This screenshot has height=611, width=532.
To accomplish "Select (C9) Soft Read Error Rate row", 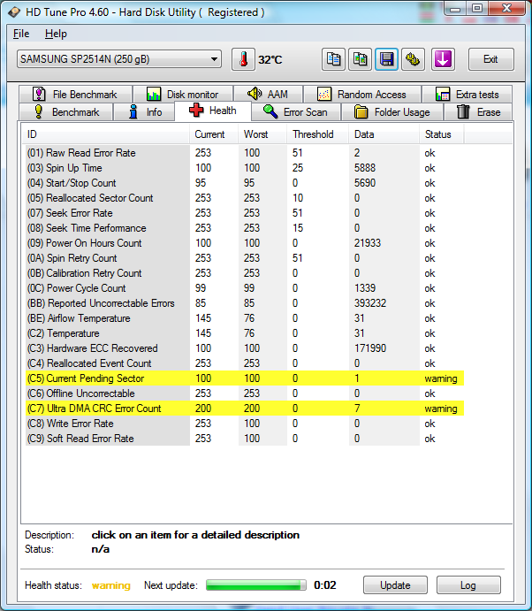I will [245, 439].
